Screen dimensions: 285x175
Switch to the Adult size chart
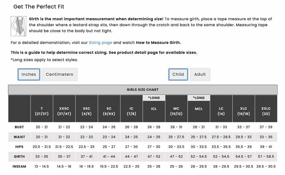200,74
